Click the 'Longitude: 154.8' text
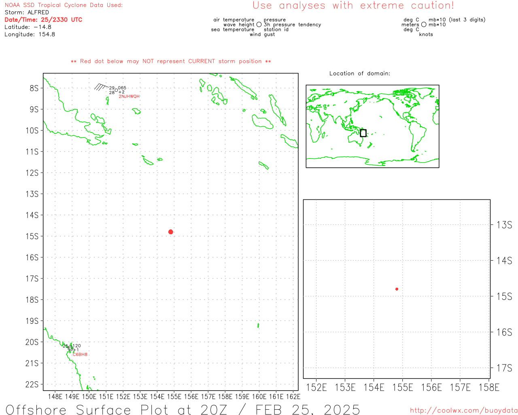This screenshot has width=518, height=415. (30, 34)
